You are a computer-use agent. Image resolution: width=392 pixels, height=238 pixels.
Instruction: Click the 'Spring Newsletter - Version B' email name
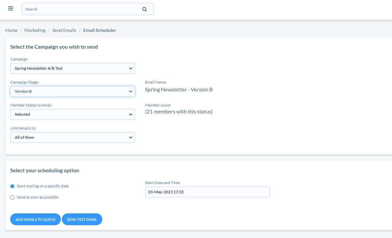[x=179, y=89]
